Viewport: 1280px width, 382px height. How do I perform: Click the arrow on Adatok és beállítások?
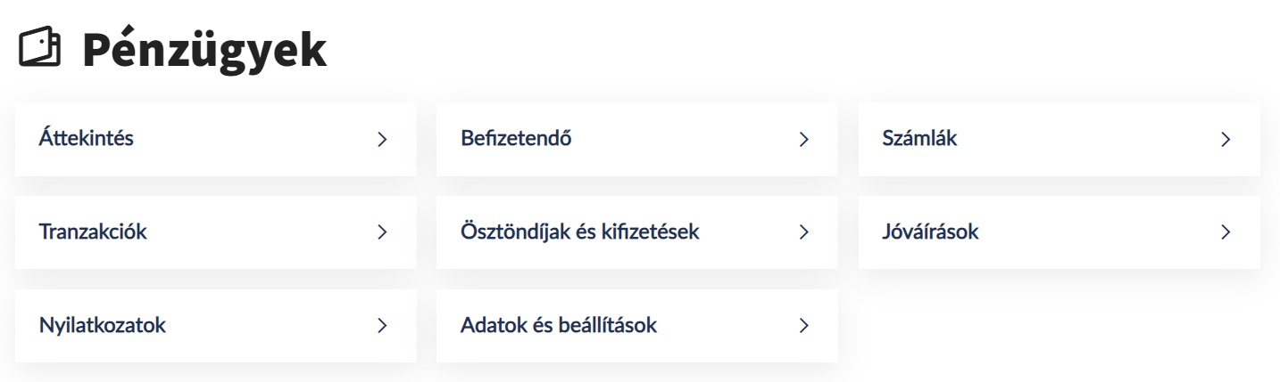coord(803,326)
